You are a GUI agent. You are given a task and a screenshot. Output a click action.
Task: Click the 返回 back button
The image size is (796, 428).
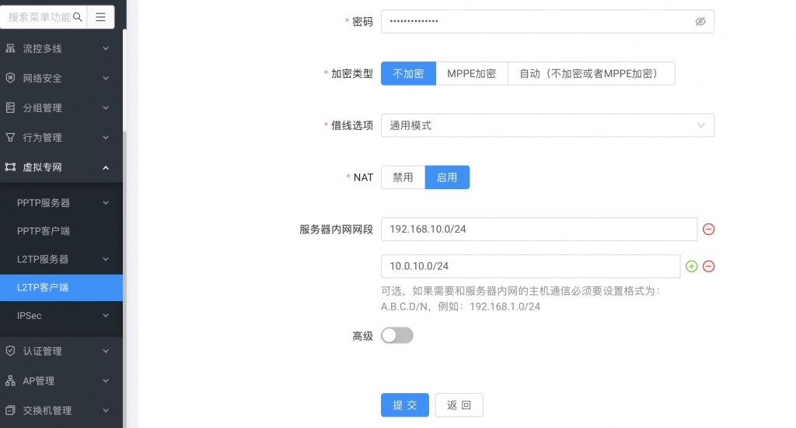pos(459,405)
